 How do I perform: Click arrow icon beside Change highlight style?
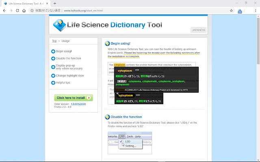(x=53, y=76)
